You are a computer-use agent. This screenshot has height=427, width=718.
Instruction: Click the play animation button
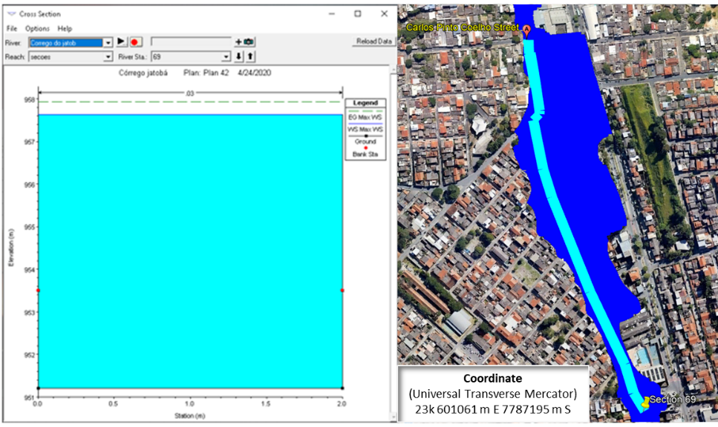[122, 42]
